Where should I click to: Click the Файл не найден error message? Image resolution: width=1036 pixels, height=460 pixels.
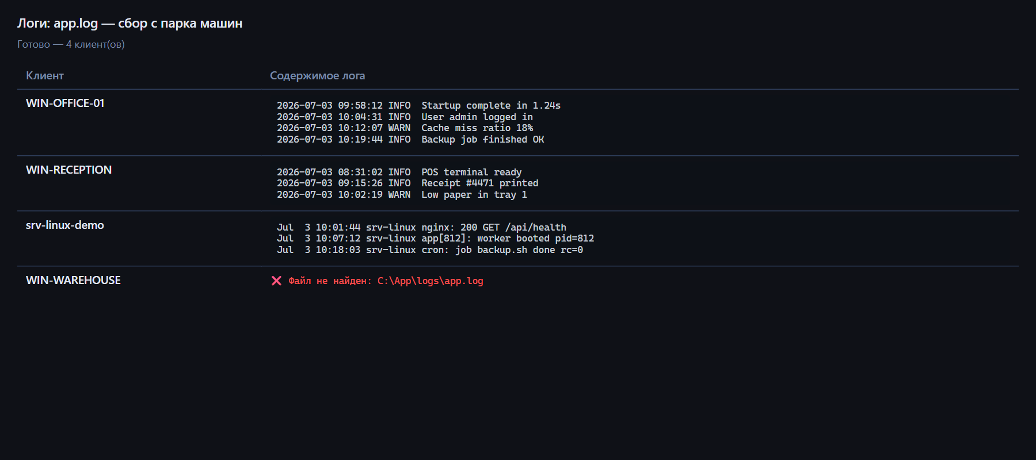point(386,281)
